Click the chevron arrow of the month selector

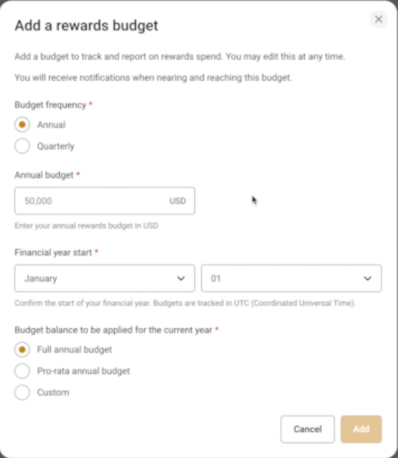[x=181, y=278]
